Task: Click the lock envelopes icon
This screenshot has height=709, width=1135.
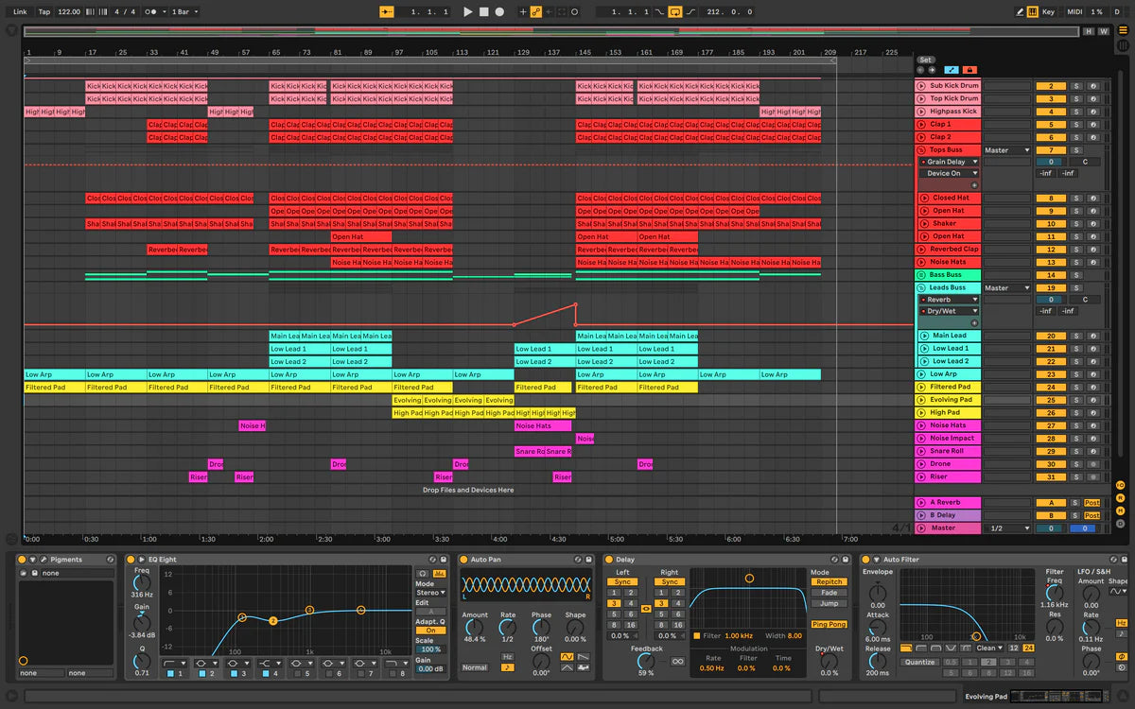Action: coord(969,70)
